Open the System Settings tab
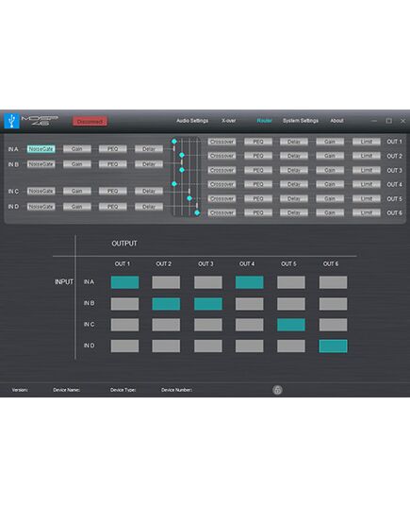 click(301, 121)
